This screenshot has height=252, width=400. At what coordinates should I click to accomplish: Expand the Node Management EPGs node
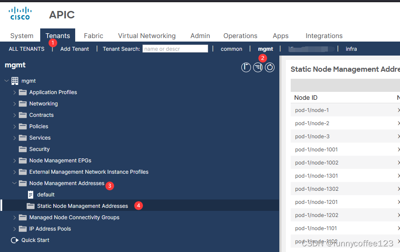(14, 161)
